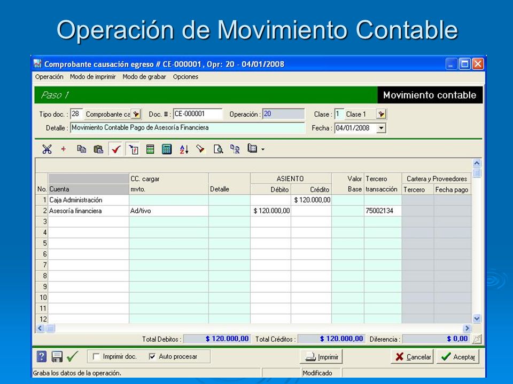Click the Fecha field 04/01/2008
This screenshot has height=384, width=513.
coord(356,128)
